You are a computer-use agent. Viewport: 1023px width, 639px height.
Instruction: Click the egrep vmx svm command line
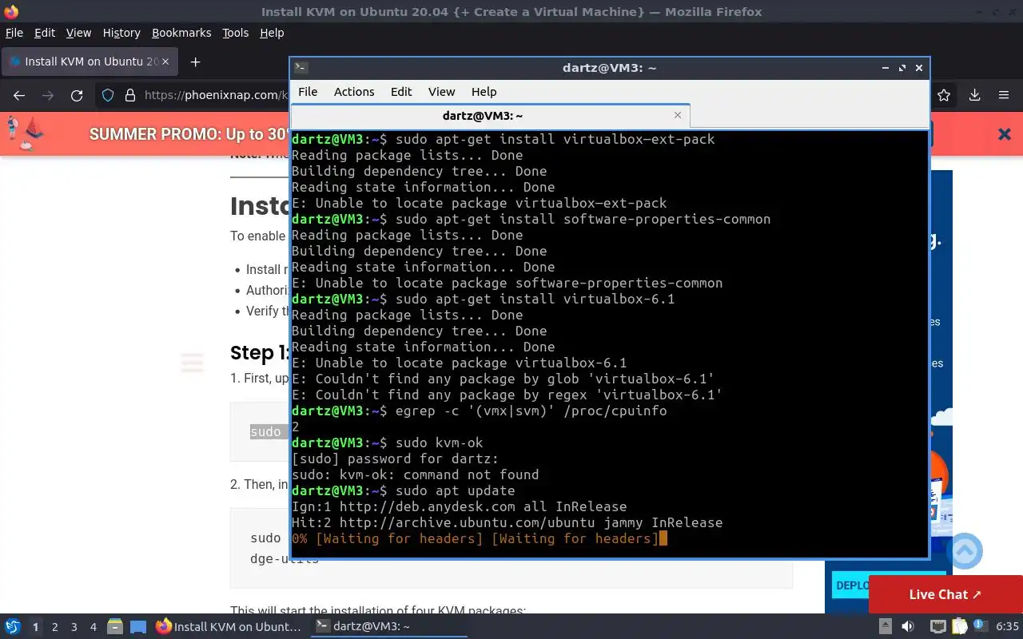(479, 411)
